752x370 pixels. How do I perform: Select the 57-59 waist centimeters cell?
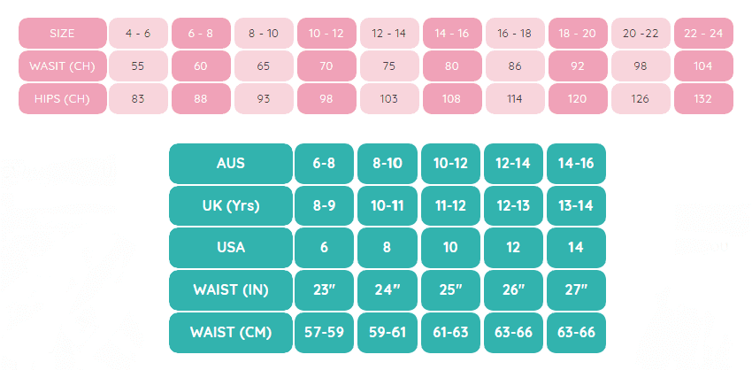click(325, 332)
